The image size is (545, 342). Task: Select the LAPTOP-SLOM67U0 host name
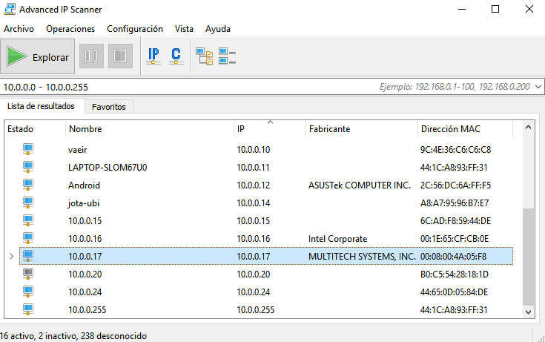click(108, 168)
